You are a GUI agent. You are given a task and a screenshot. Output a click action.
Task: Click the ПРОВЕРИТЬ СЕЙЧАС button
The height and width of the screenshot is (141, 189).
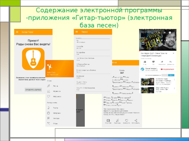(x=33, y=90)
